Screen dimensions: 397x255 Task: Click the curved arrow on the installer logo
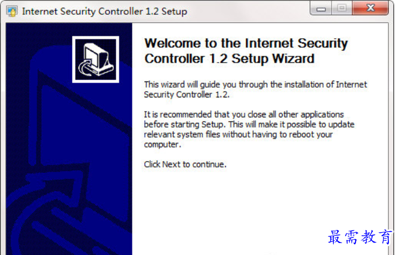pyautogui.click(x=86, y=67)
